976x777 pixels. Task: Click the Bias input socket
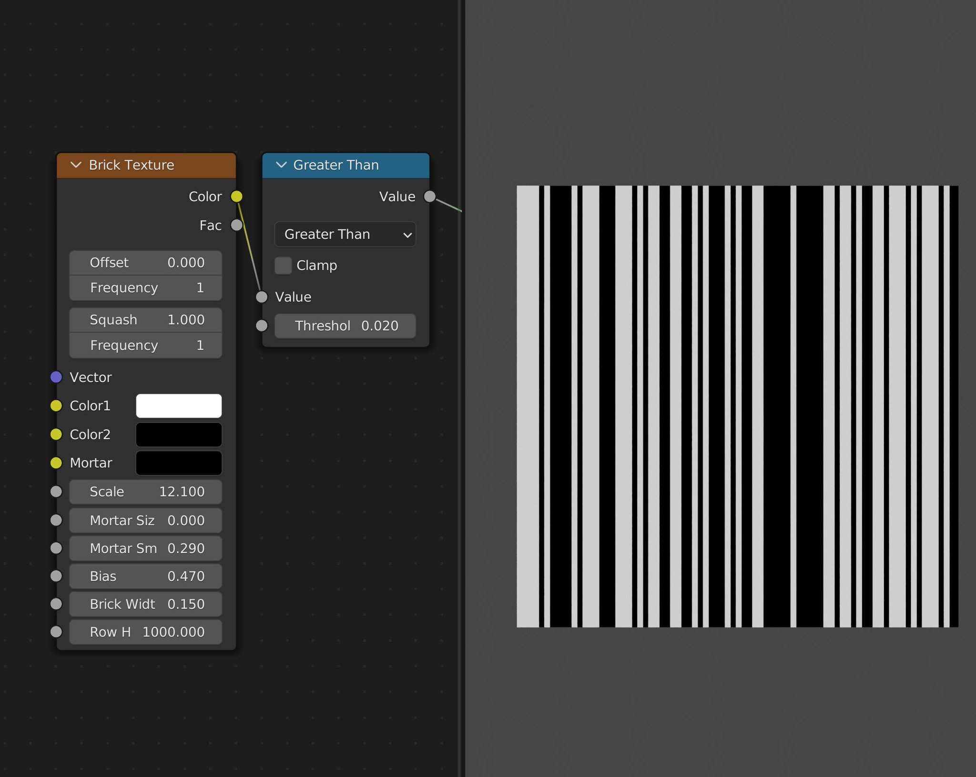click(x=56, y=576)
